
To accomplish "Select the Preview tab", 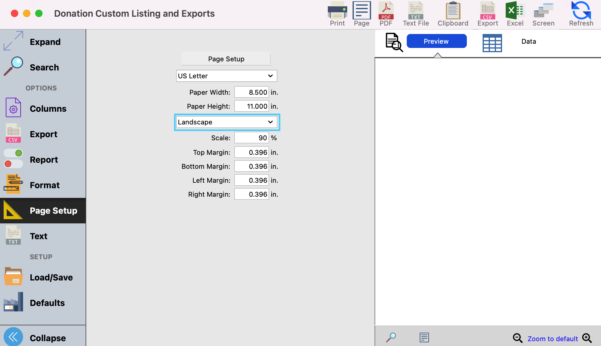I will point(436,41).
